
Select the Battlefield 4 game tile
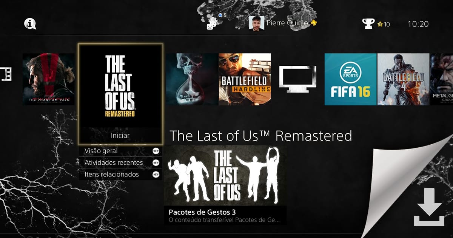(404, 79)
